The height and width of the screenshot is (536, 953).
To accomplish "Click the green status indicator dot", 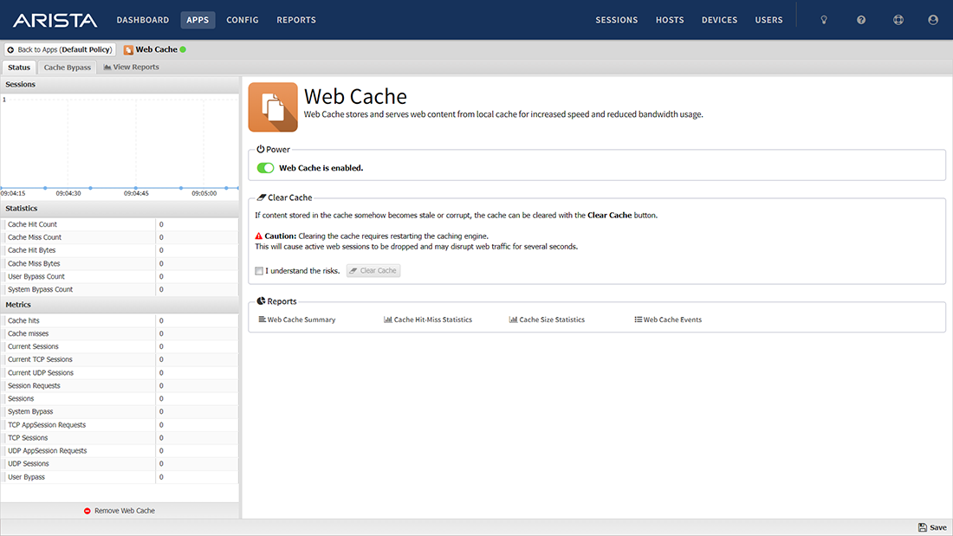I will [183, 50].
